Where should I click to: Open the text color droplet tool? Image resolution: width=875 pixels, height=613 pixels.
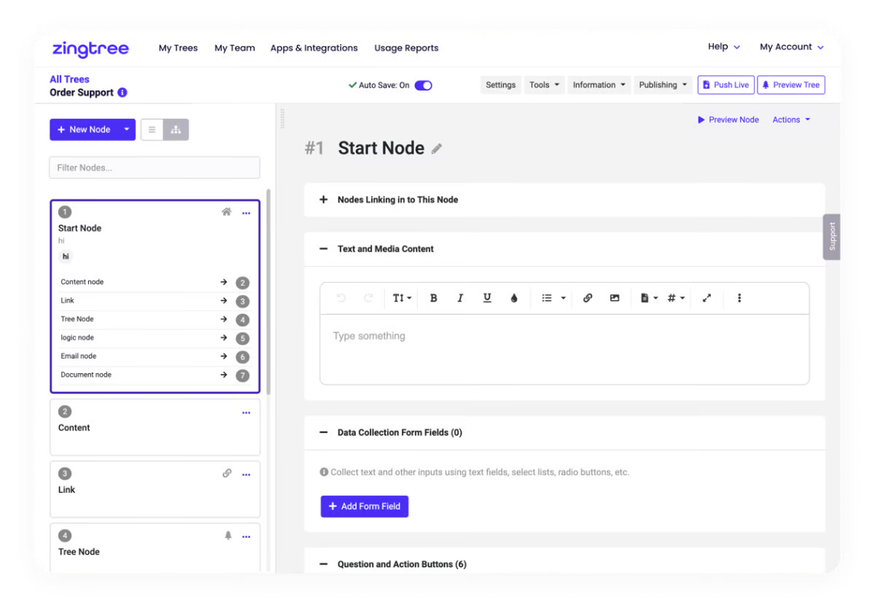click(x=514, y=298)
